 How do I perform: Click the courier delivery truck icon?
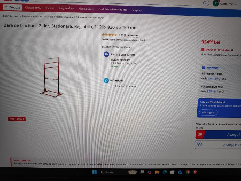(106, 54)
